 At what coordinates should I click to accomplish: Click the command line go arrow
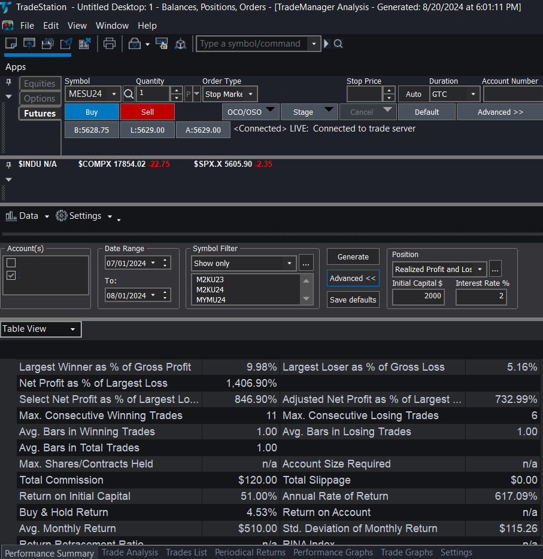326,44
